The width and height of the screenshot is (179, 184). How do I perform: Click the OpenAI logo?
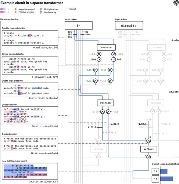click(x=176, y=3)
